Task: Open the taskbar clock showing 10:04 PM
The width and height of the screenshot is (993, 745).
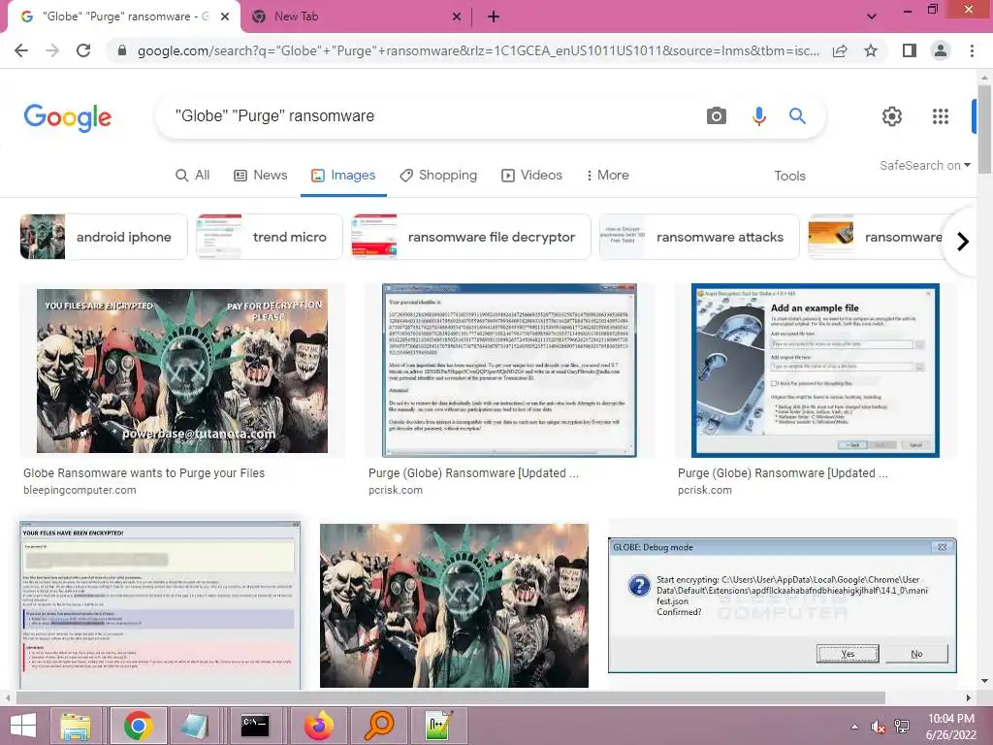Action: click(x=951, y=727)
